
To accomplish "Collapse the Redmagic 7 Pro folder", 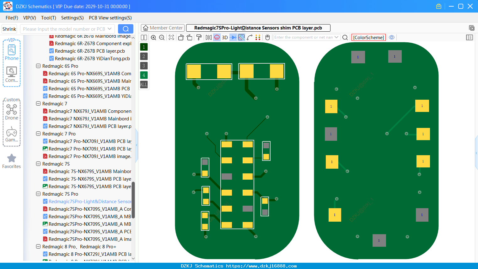I will pos(38,134).
